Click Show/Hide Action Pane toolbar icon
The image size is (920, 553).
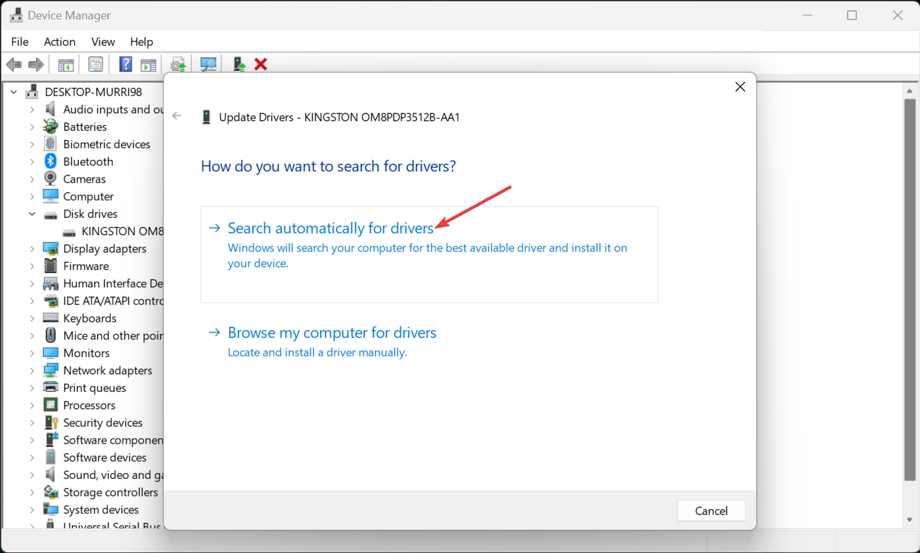tap(148, 64)
